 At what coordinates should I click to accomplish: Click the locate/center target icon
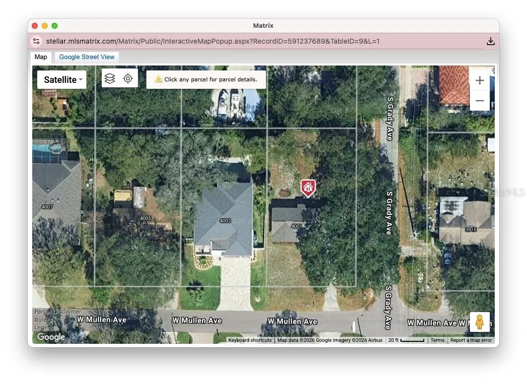point(128,78)
